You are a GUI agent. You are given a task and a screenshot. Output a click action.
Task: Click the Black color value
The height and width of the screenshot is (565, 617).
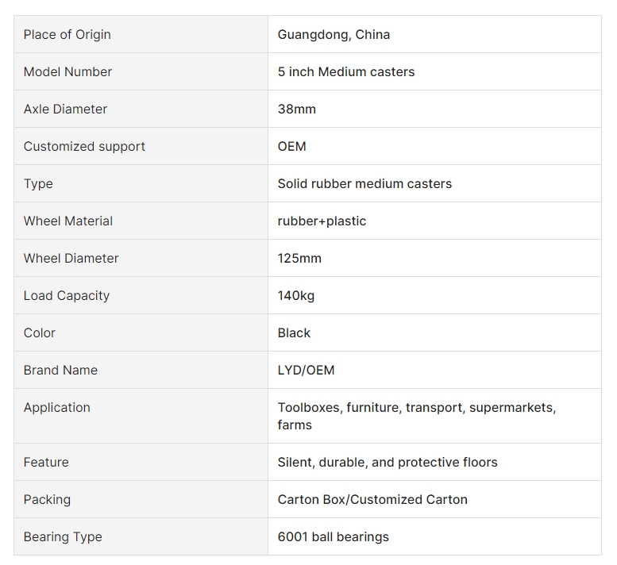click(294, 333)
